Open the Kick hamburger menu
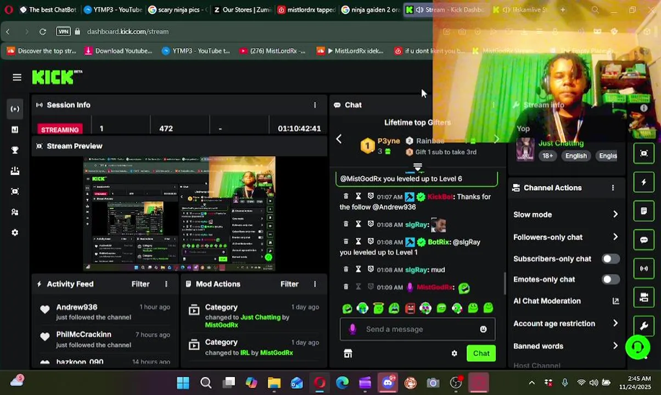The width and height of the screenshot is (661, 395). pos(17,77)
